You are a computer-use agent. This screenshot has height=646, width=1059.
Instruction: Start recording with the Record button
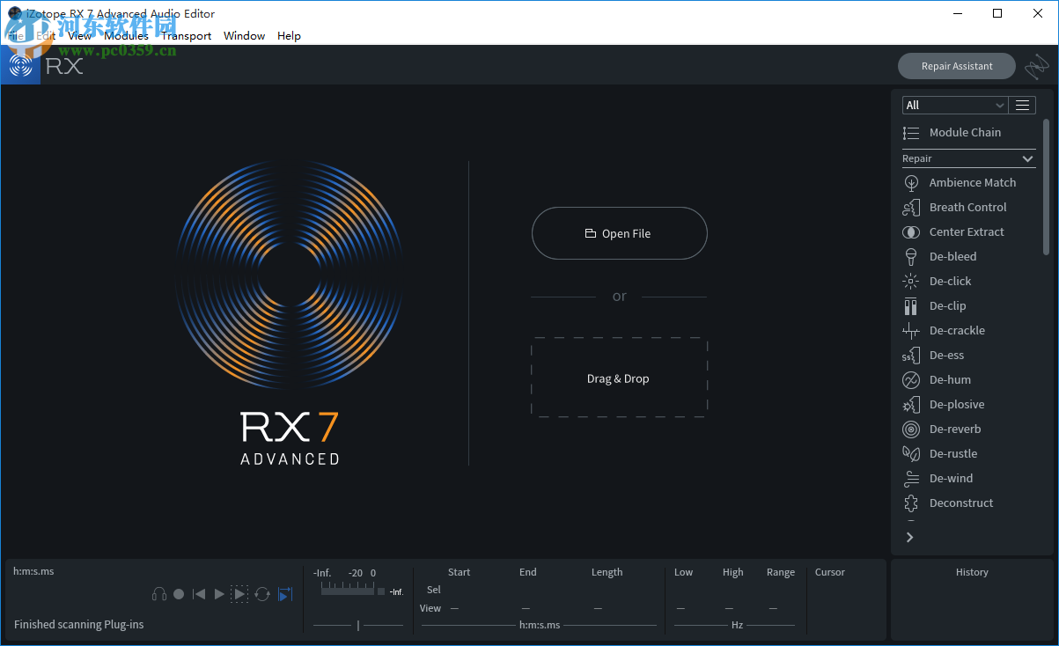179,594
